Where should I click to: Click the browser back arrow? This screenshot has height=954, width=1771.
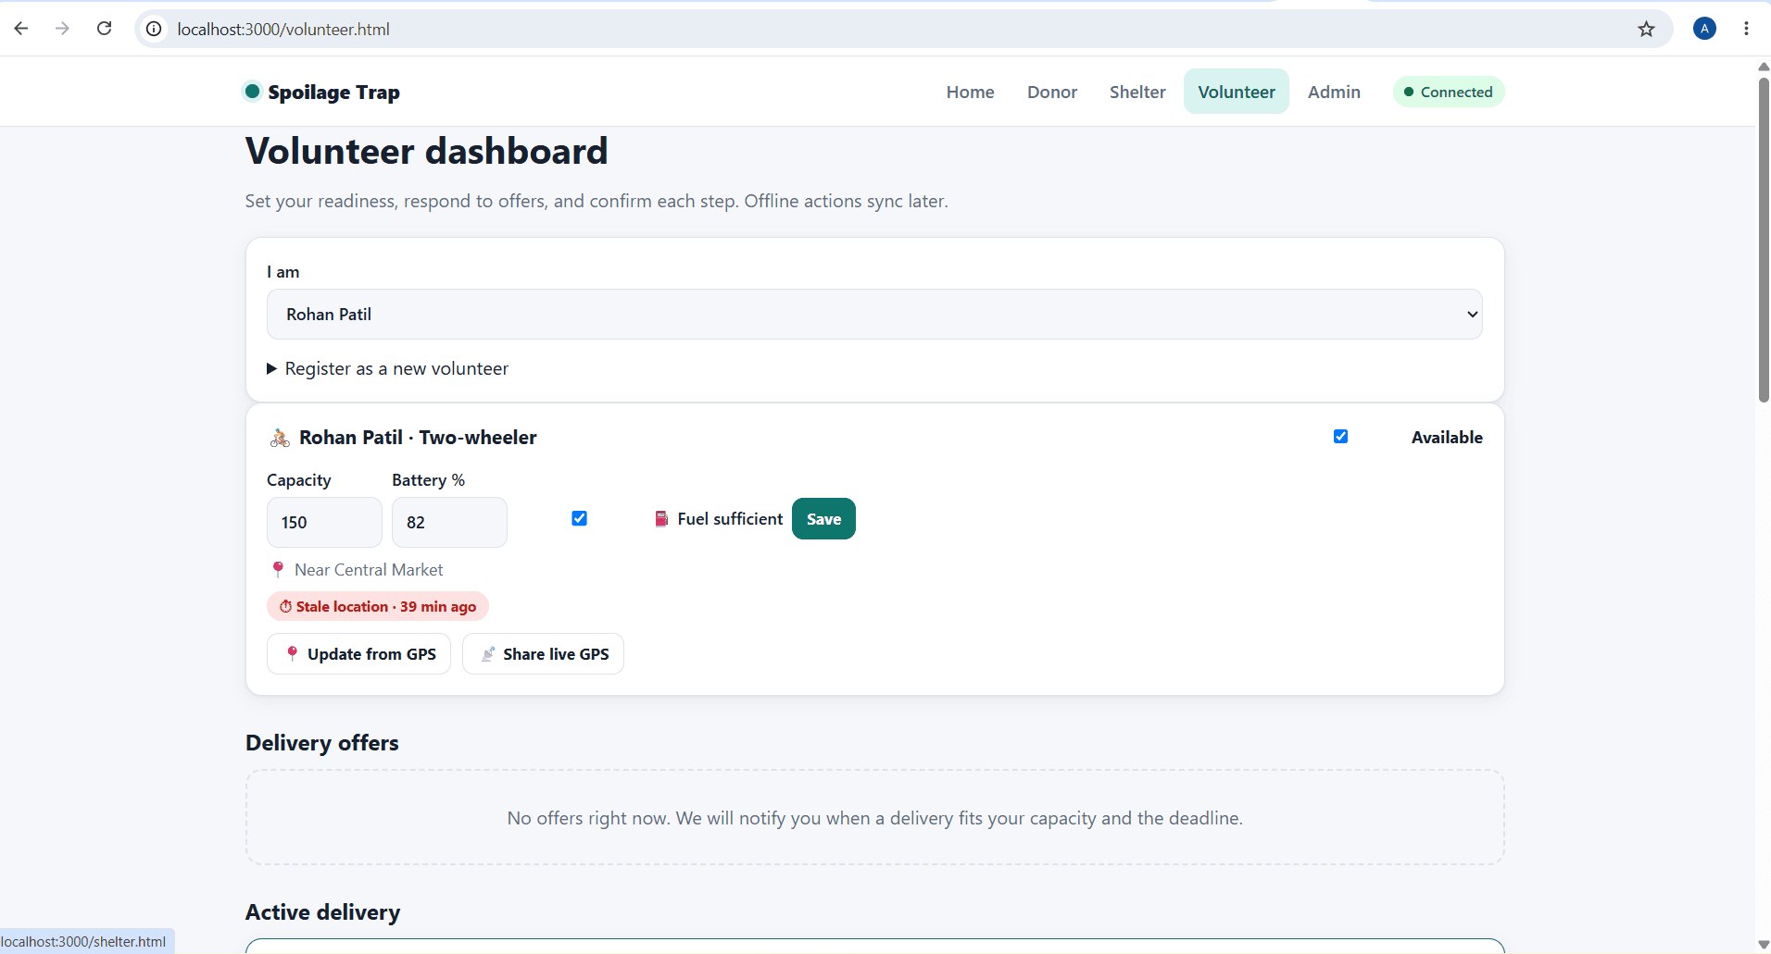pyautogui.click(x=21, y=29)
